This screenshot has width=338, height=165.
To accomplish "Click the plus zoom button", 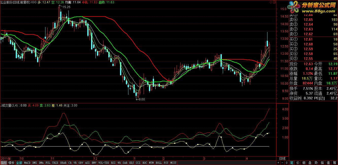I will pos(278,163).
